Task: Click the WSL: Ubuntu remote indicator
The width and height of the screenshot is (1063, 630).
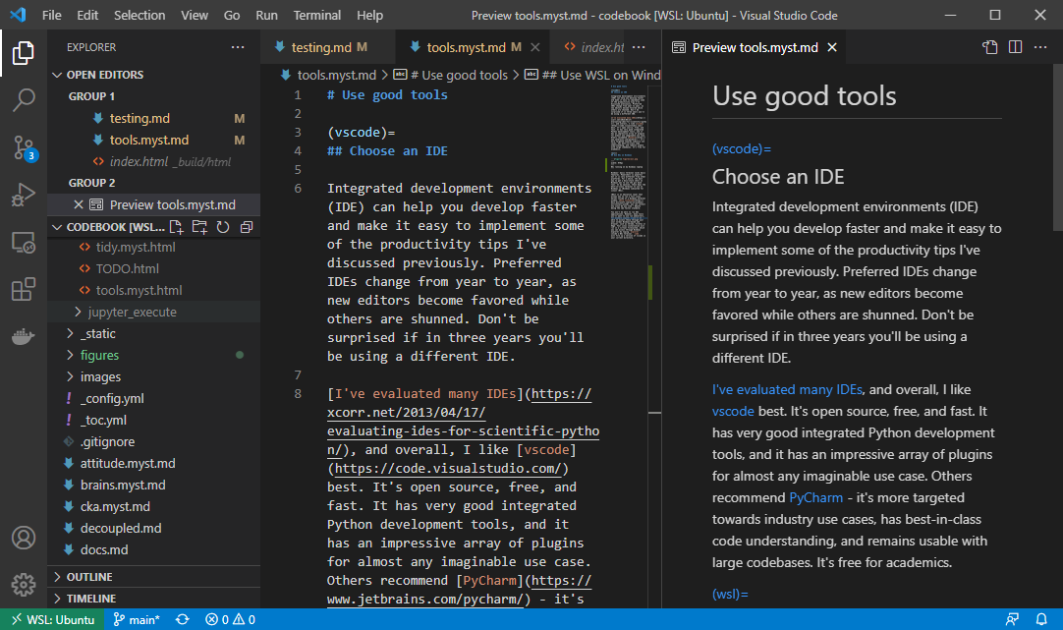Action: (52, 619)
